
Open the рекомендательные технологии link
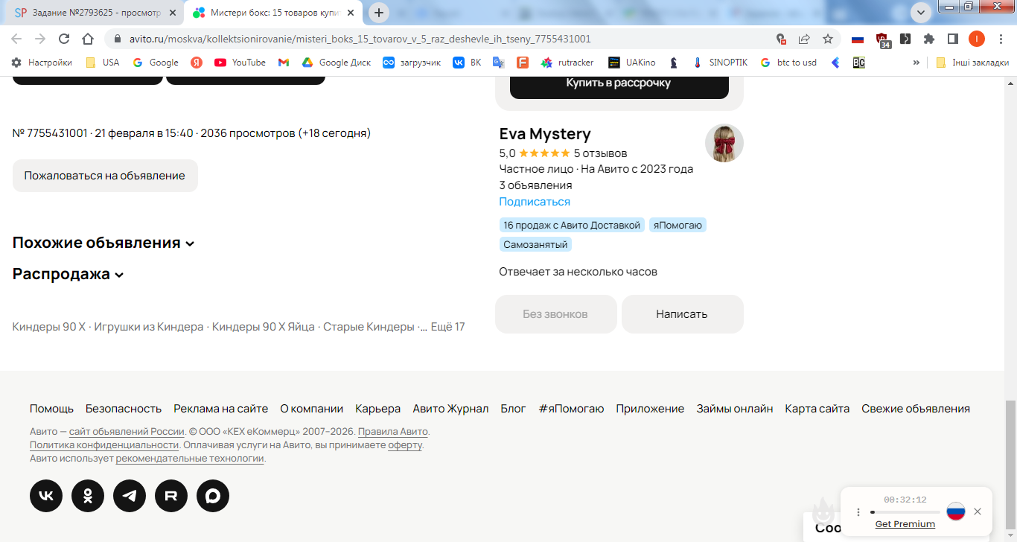[x=190, y=459]
